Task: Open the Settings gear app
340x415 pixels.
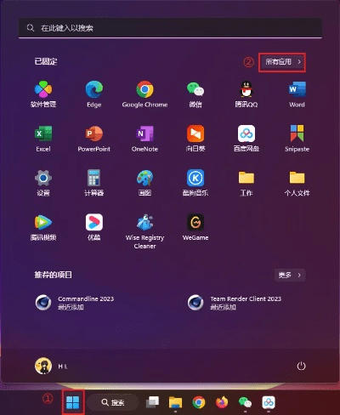Action: click(43, 183)
